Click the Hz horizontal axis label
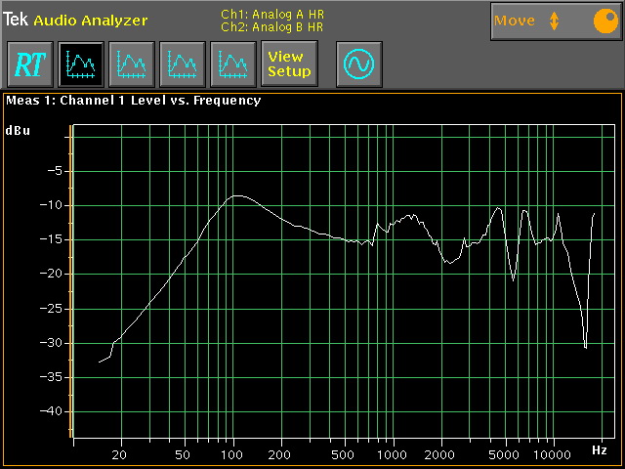 click(600, 449)
